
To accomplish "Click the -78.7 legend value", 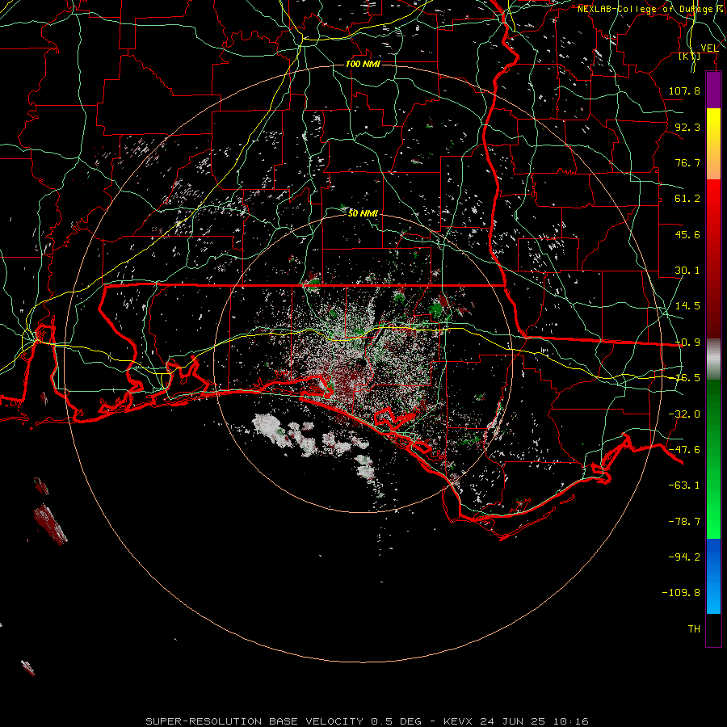I will click(684, 522).
